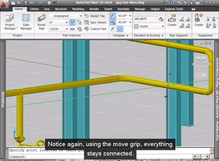The image size is (219, 161).
Task: Click the Plot printer icon
Action: (x=49, y=3)
